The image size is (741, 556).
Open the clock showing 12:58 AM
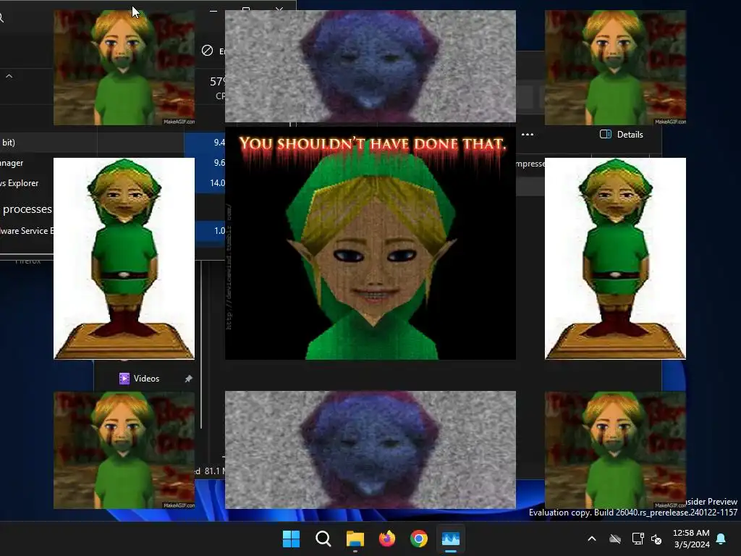click(692, 539)
